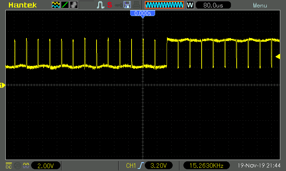Select the CH1 trigger source label
Image resolution: width=286 pixels, height=171 pixels.
pos(131,166)
